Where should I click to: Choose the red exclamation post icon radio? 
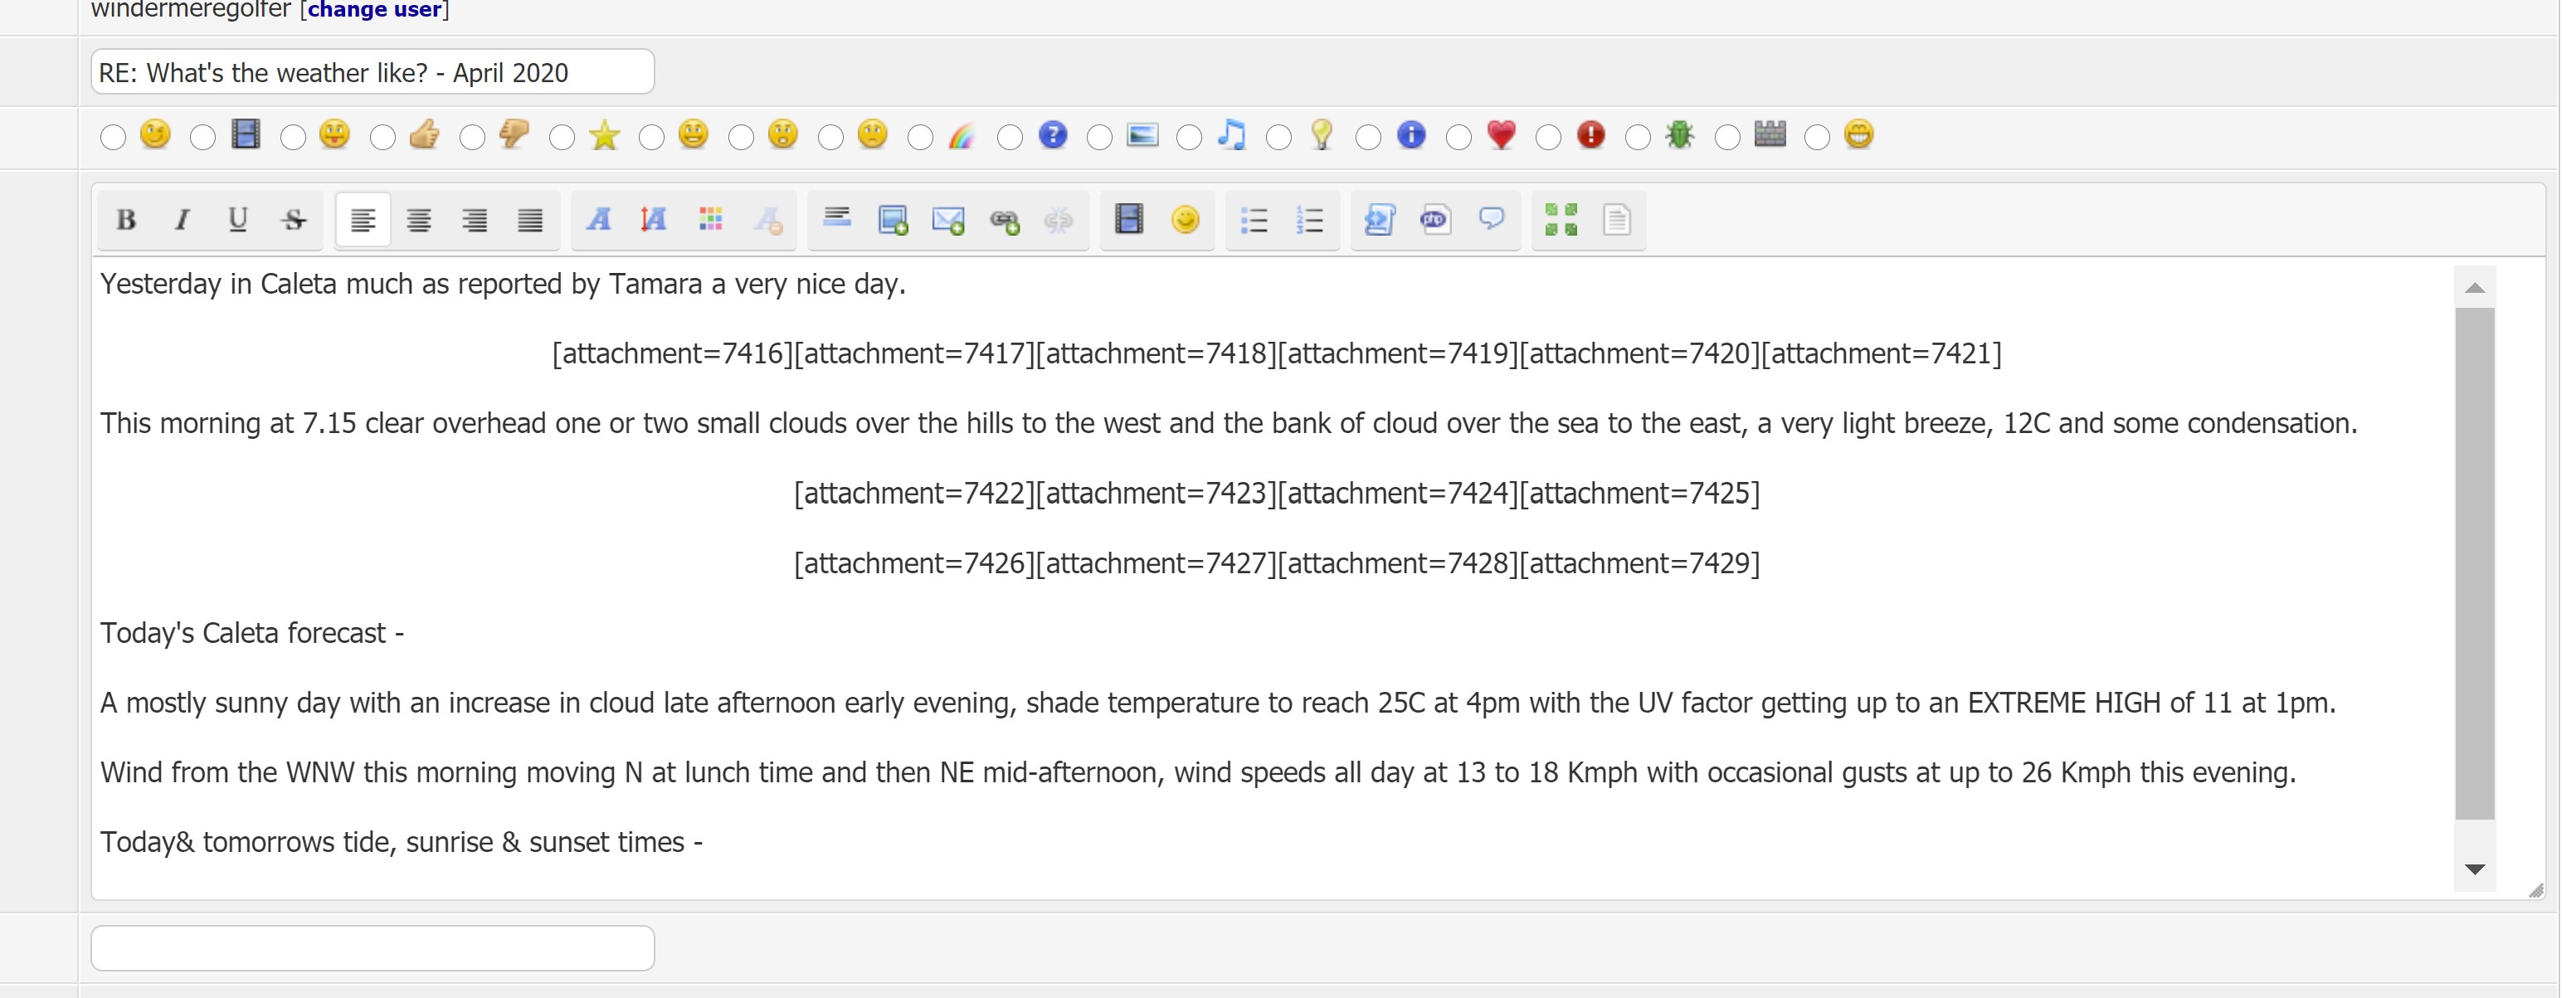[x=1548, y=137]
